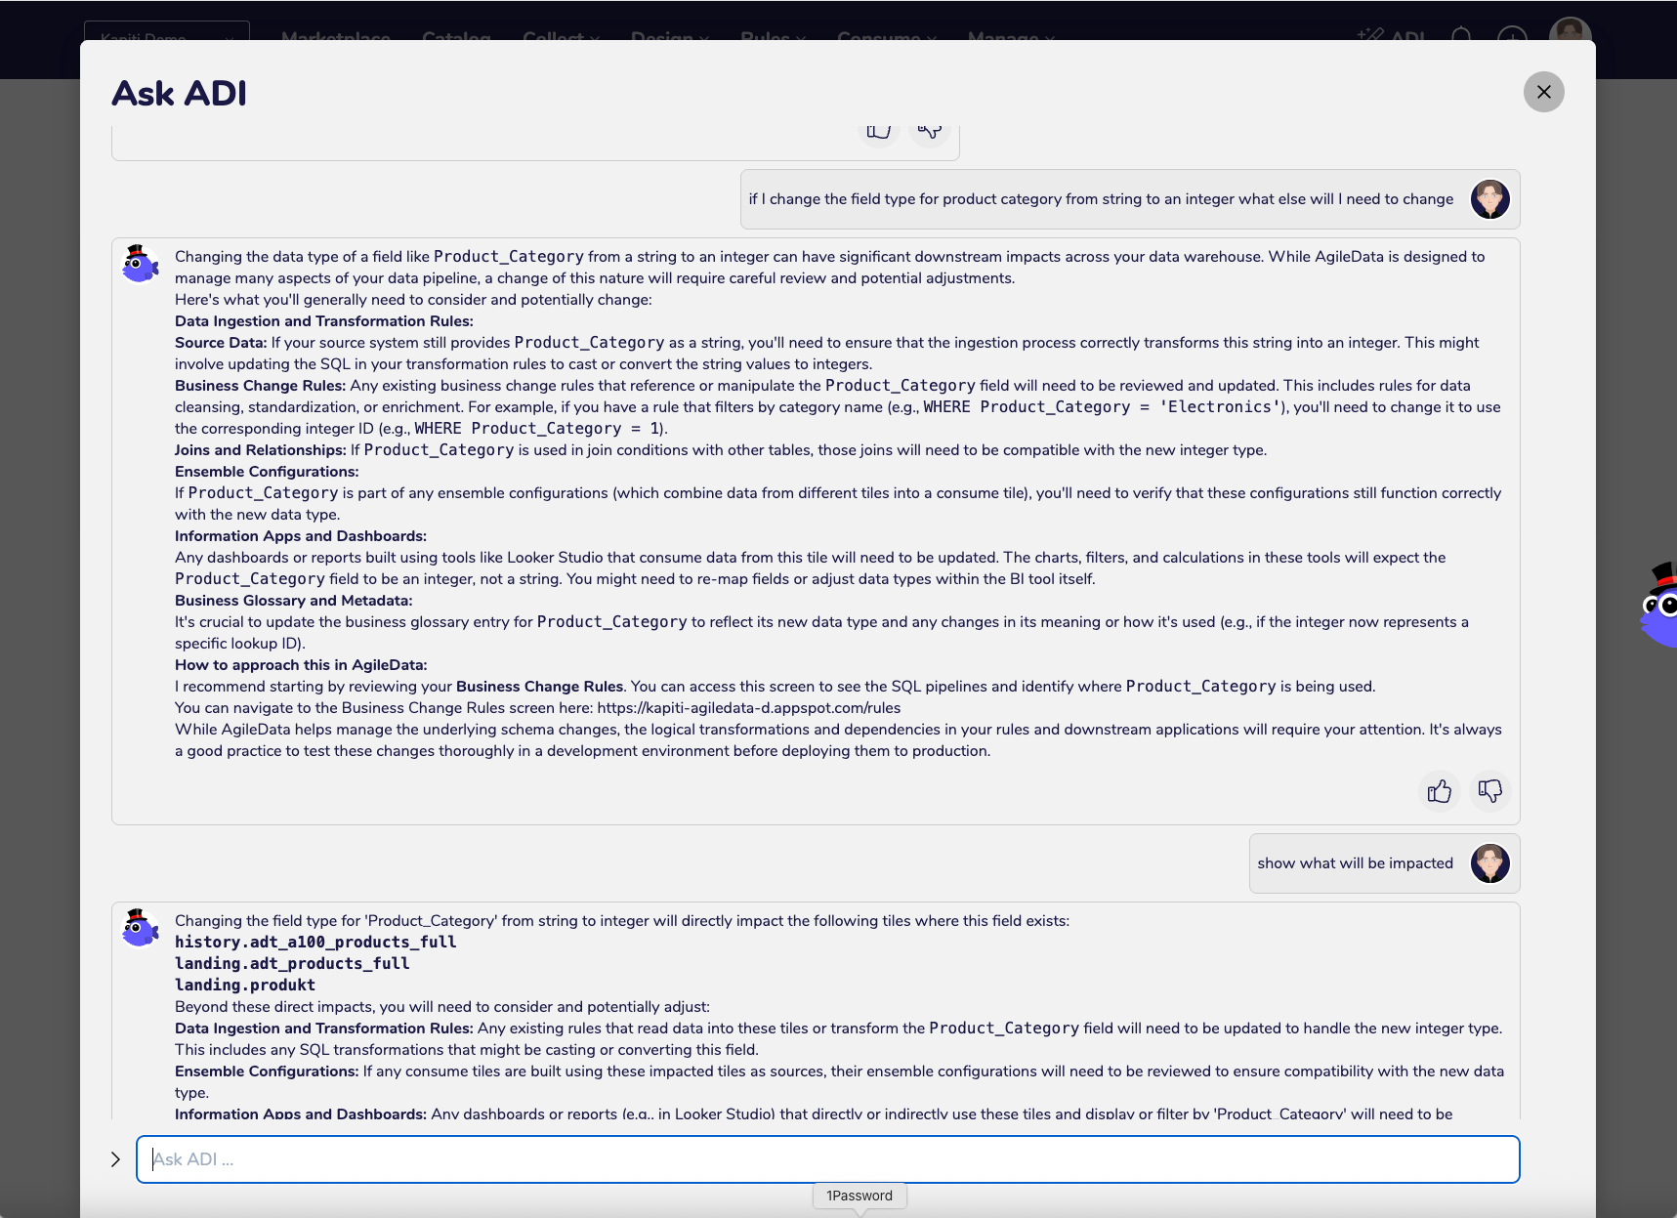Image resolution: width=1677 pixels, height=1218 pixels.
Task: Click the heading 'Ensemble Configurations:' in the first answer
Action: coord(267,472)
